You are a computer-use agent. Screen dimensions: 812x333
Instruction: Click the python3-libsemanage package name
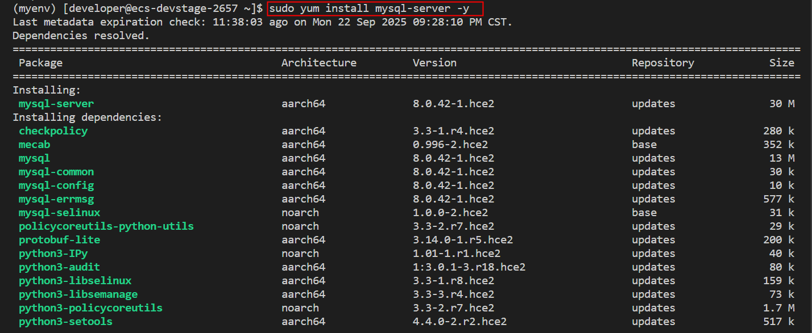point(78,294)
